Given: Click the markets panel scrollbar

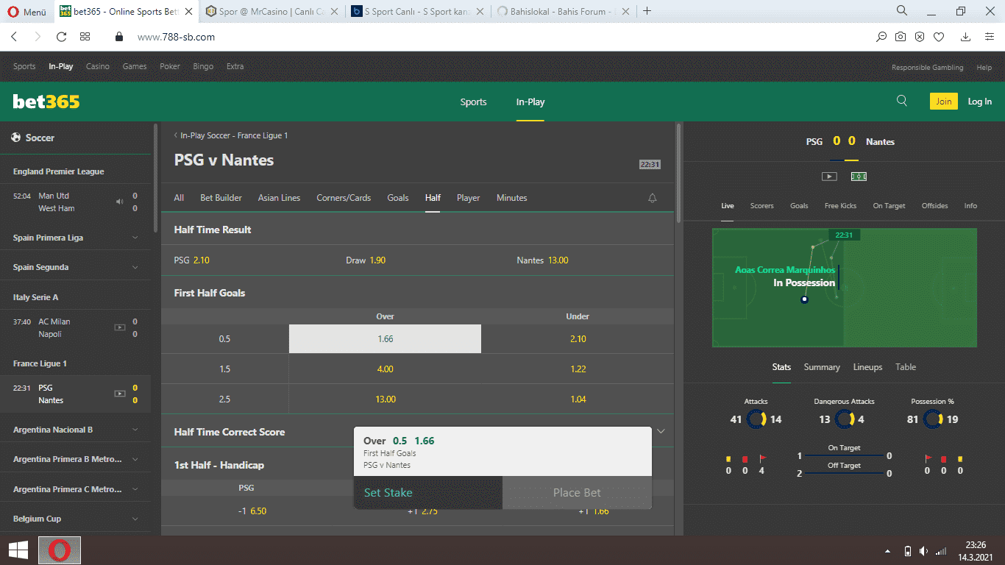Looking at the screenshot, I should [678, 171].
